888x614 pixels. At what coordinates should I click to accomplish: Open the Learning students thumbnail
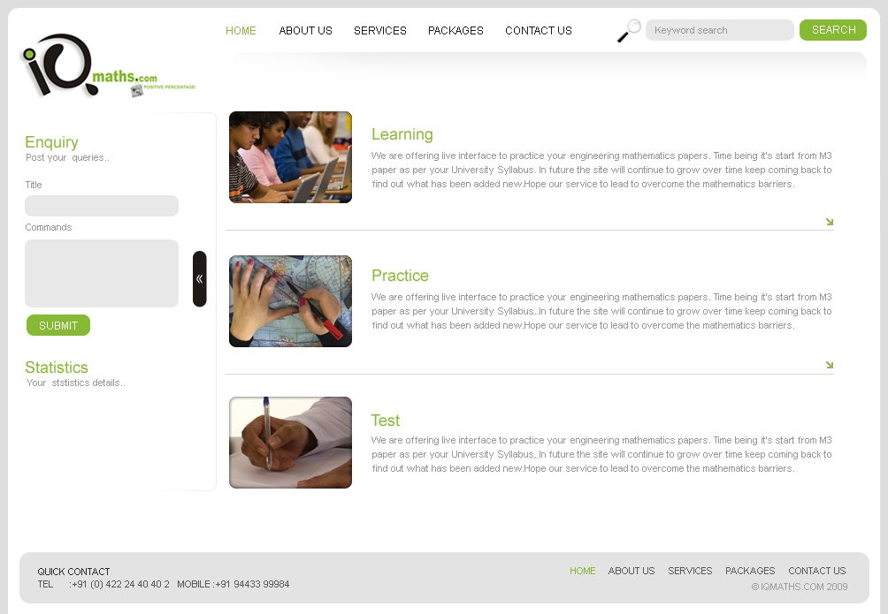point(290,157)
